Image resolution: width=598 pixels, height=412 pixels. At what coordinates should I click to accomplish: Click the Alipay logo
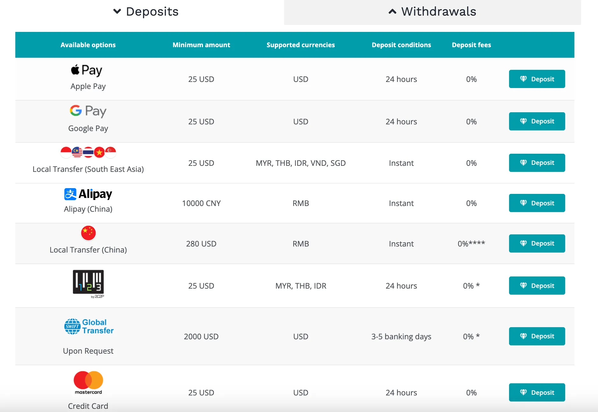coord(88,194)
